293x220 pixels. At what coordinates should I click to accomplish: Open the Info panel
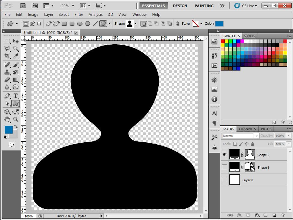(x=214, y=99)
